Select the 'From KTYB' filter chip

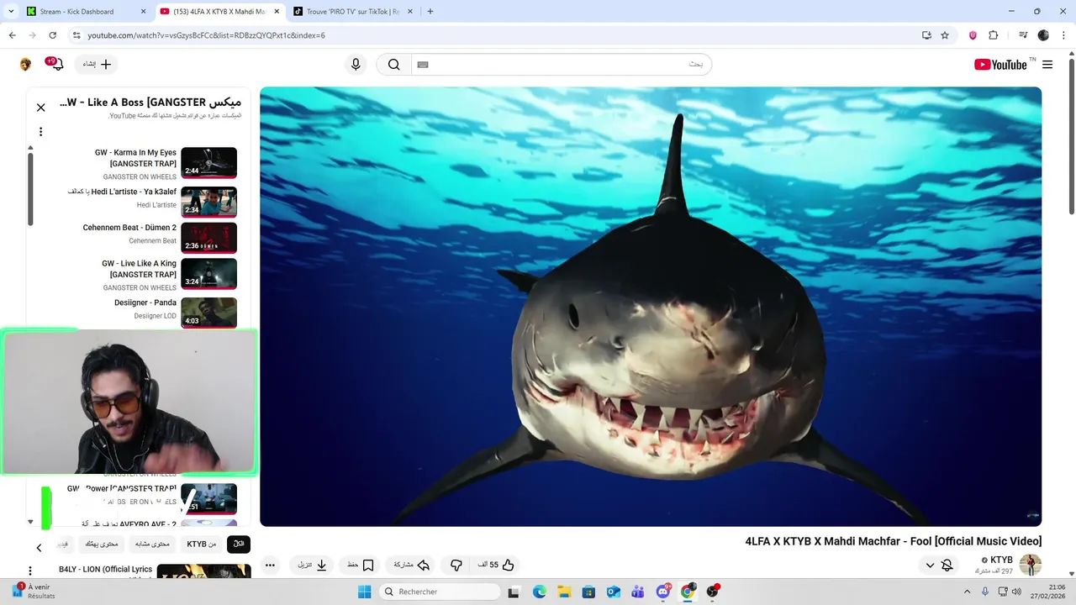click(x=202, y=544)
